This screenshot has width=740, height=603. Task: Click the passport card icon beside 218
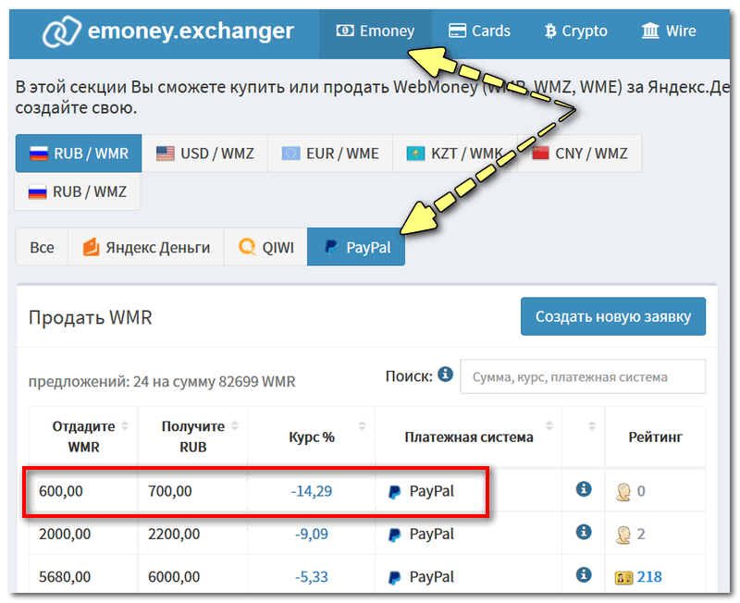coord(623,577)
